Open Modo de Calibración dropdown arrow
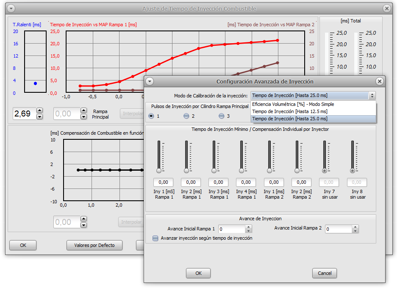The height and width of the screenshot is (288, 400). coord(372,96)
